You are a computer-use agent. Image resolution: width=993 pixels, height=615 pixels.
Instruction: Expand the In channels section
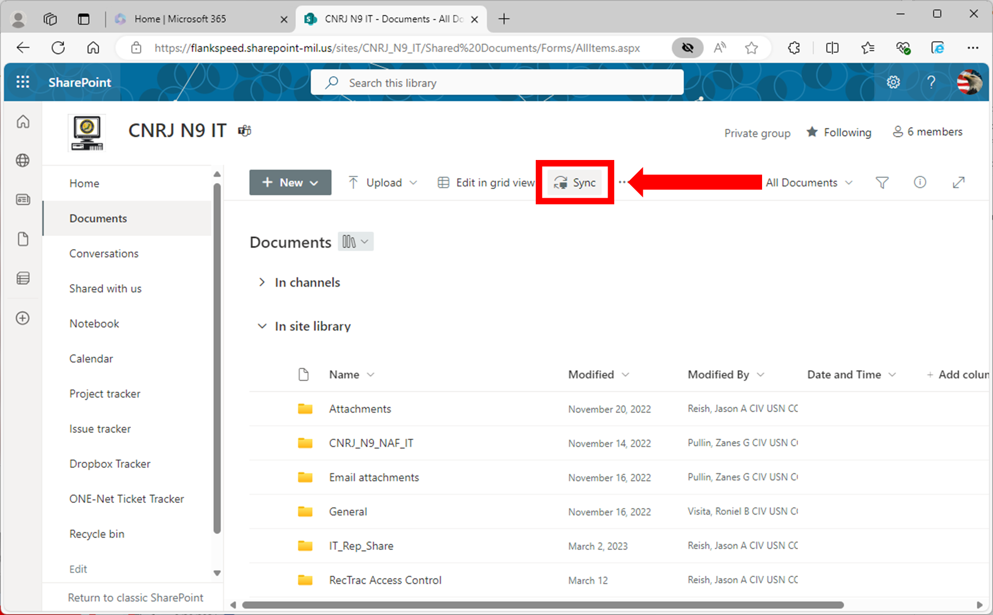(x=262, y=282)
